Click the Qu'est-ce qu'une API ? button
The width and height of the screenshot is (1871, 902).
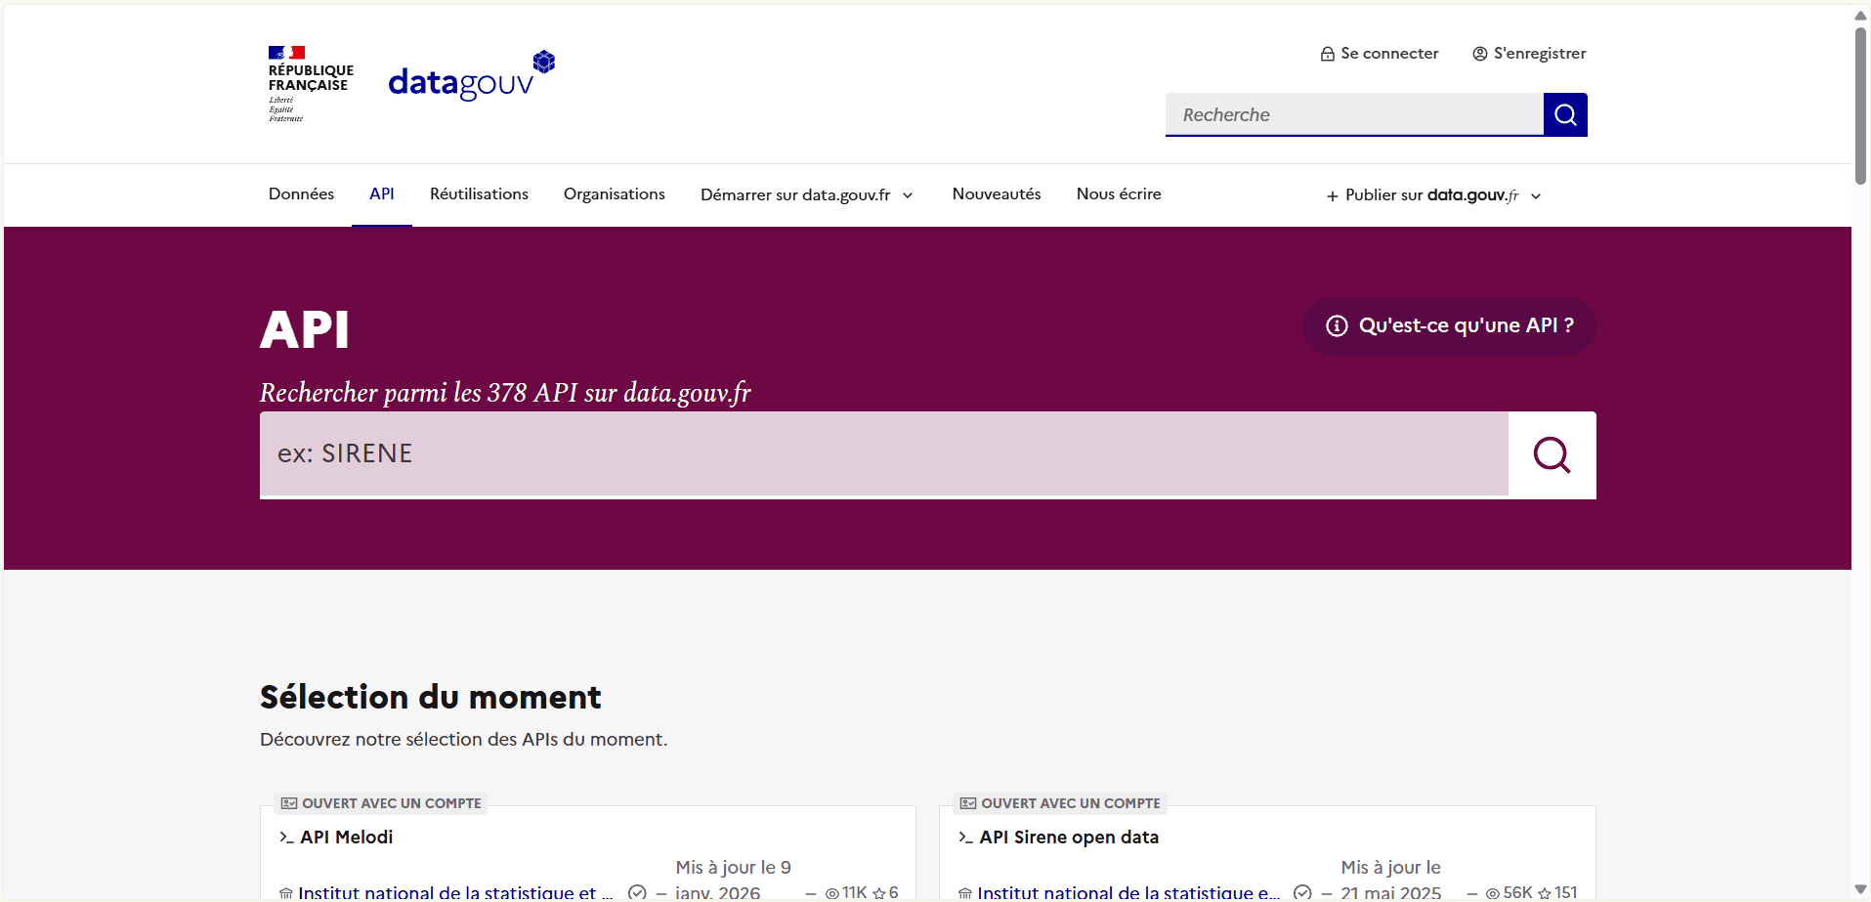[x=1449, y=325]
